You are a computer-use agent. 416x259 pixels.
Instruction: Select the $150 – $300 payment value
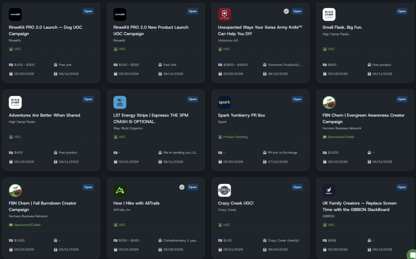[129, 65]
